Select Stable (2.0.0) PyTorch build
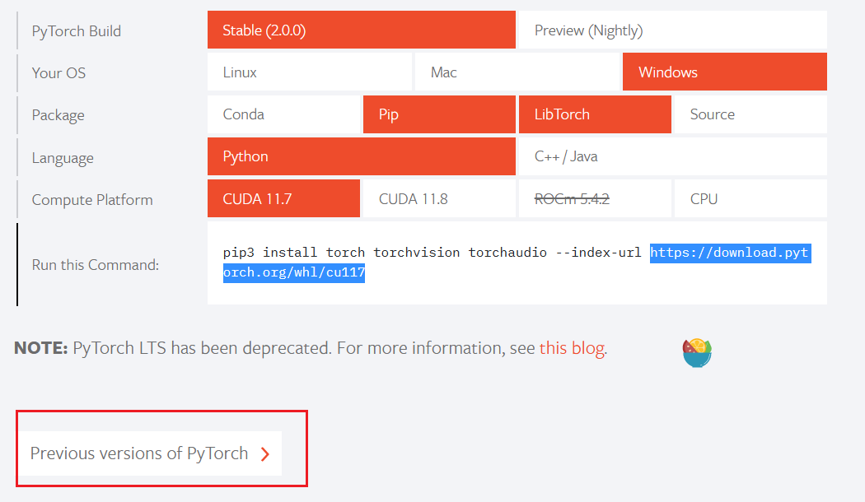Viewport: 865px width, 502px height. pyautogui.click(x=362, y=30)
